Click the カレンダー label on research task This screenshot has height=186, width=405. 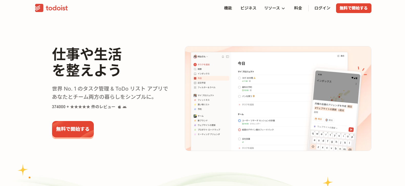pyautogui.click(x=255, y=124)
